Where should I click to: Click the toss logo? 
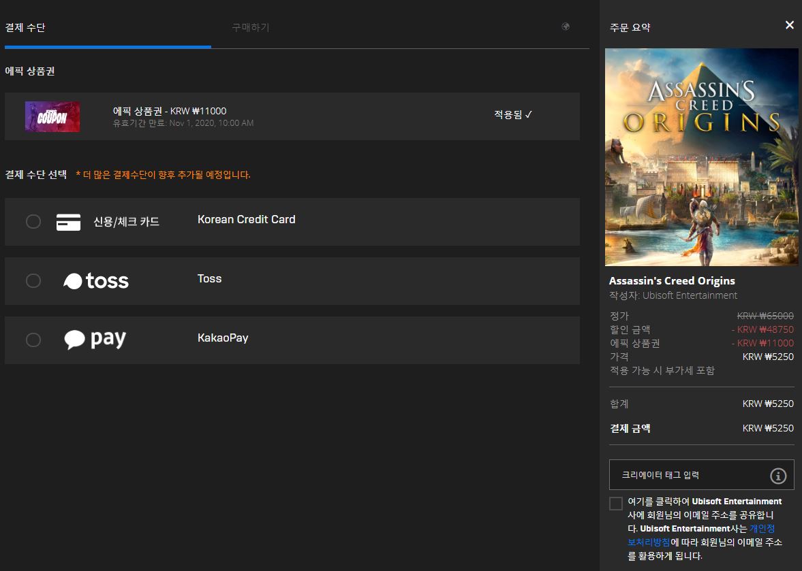pyautogui.click(x=96, y=281)
